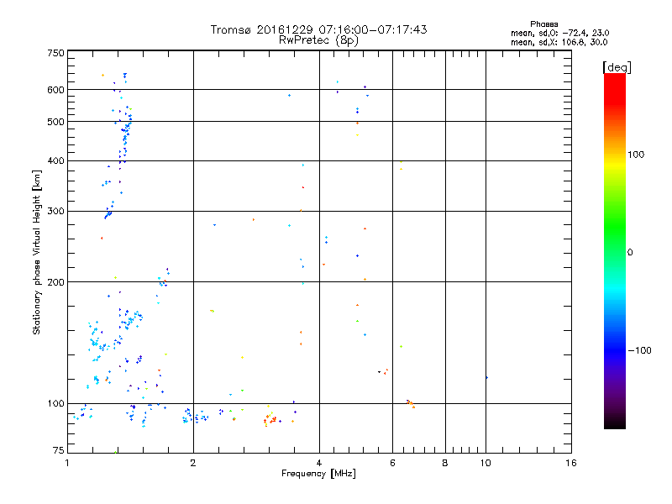Screen dimensions: 672x504
Task: Click the x-axis tick label '4'
Action: (319, 463)
